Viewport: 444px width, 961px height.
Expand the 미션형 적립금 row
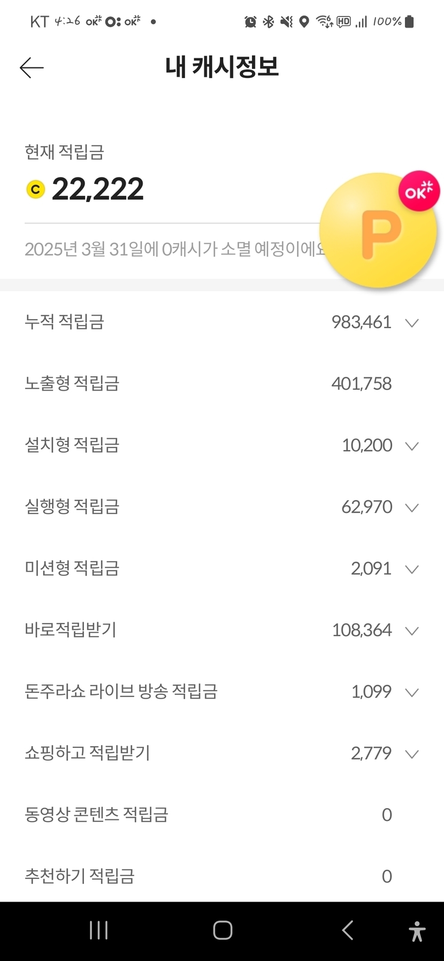(411, 569)
